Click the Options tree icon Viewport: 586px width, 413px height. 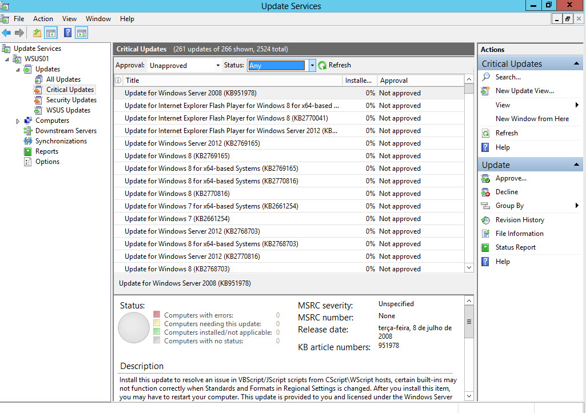[27, 162]
